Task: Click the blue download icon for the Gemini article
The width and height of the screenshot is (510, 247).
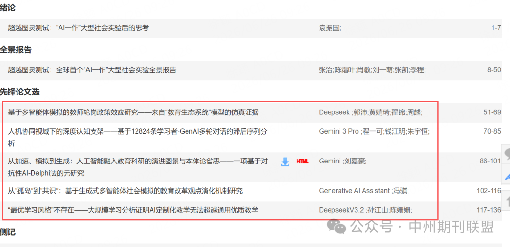Action: pos(285,162)
